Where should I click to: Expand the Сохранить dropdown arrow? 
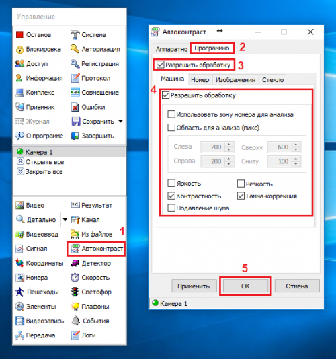[x=120, y=121]
